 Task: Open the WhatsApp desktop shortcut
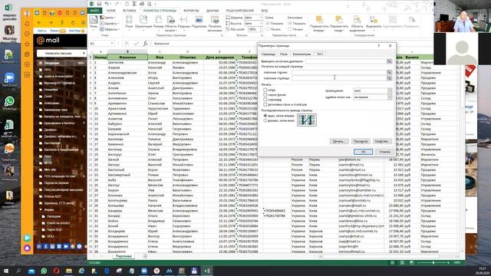point(9,103)
